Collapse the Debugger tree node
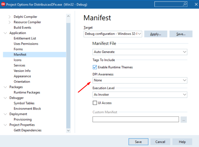 [x=5, y=98]
